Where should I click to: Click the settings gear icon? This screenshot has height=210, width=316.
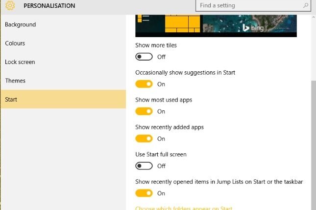pyautogui.click(x=10, y=5)
